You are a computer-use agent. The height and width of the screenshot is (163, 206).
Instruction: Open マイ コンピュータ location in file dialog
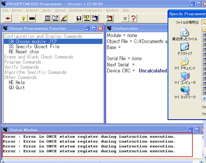coord(185,78)
